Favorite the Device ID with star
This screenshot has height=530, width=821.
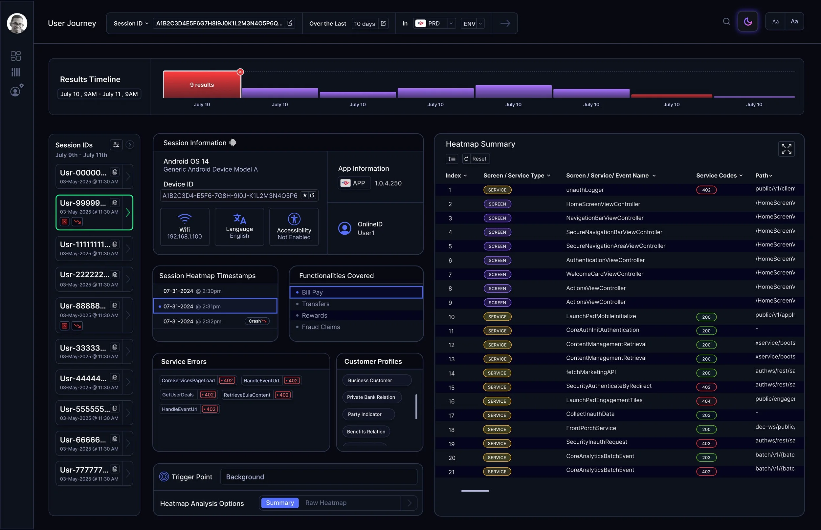click(x=305, y=196)
